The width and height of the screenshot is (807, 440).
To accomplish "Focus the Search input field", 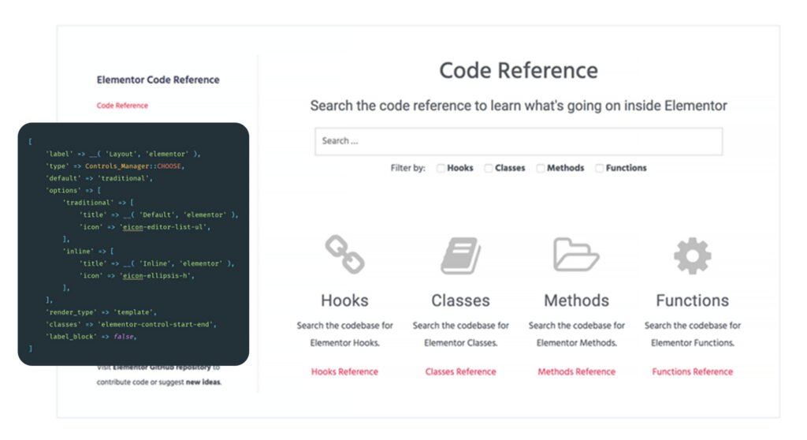I will point(518,141).
